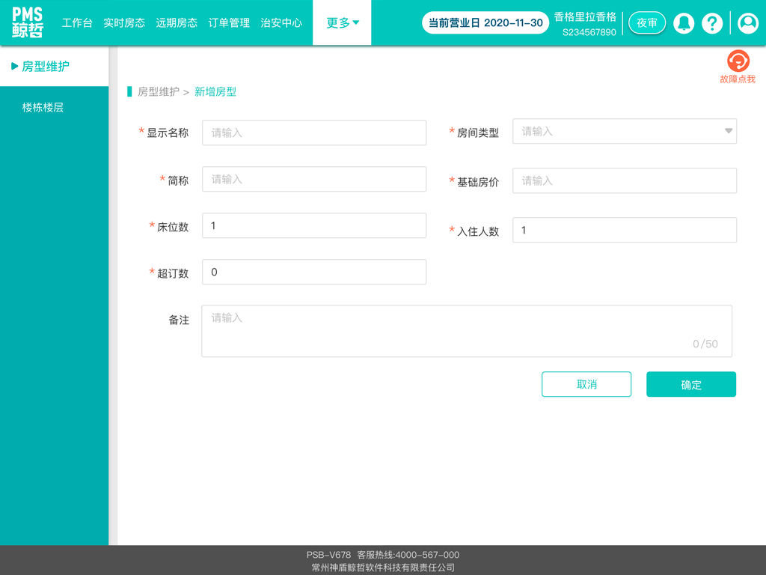
Task: Click 房型维护 breadcrumb link
Action: point(159,92)
